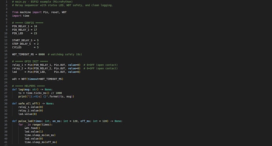Click the 'wdt = WDT(timeout=WDT_TIMEOUT_MS)' line

click(x=38, y=79)
